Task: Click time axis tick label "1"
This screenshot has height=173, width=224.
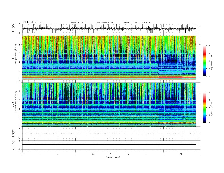Action: point(40,154)
